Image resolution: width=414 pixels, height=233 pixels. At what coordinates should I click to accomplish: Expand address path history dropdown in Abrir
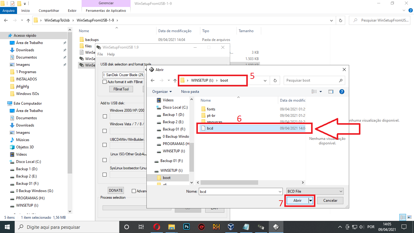[x=265, y=80]
